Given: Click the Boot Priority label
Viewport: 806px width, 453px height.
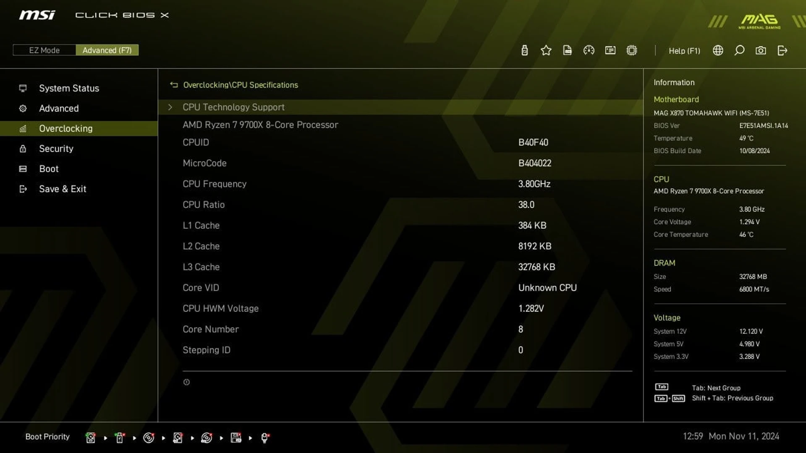Looking at the screenshot, I should coord(47,437).
